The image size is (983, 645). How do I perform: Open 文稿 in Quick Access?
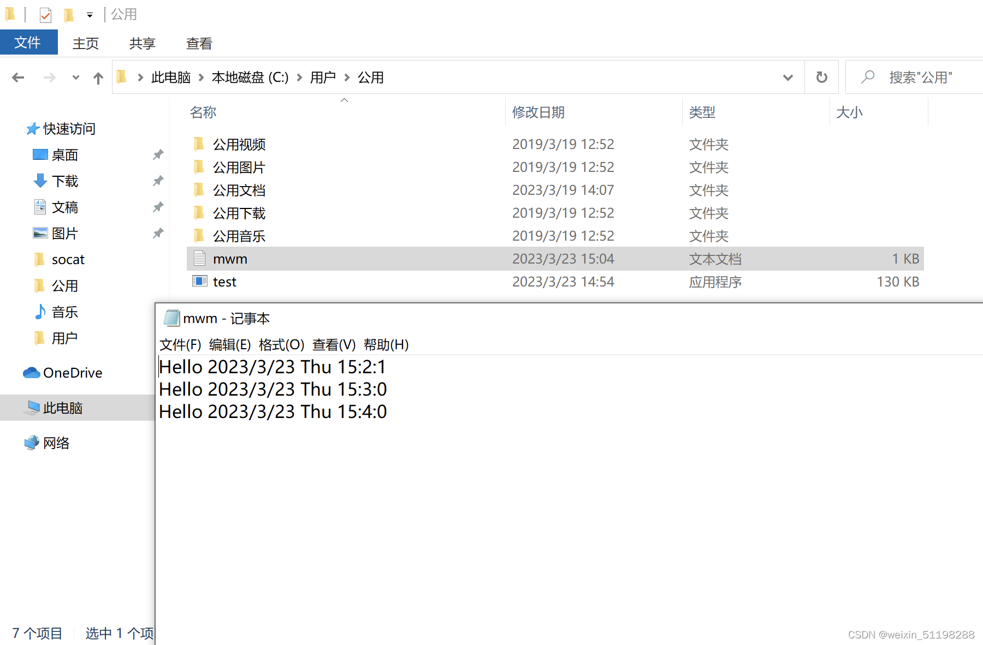click(65, 207)
